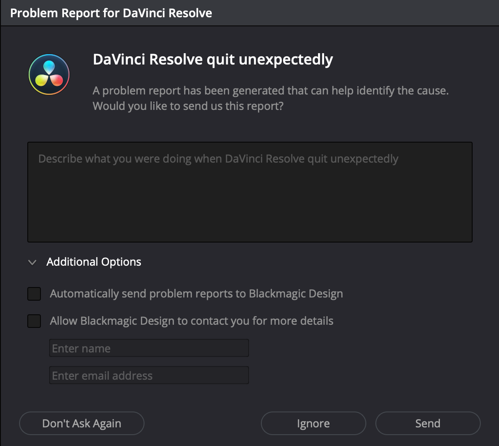Click the 'DaVinci Resolve quit unexpectedly' heading

pyautogui.click(x=213, y=59)
